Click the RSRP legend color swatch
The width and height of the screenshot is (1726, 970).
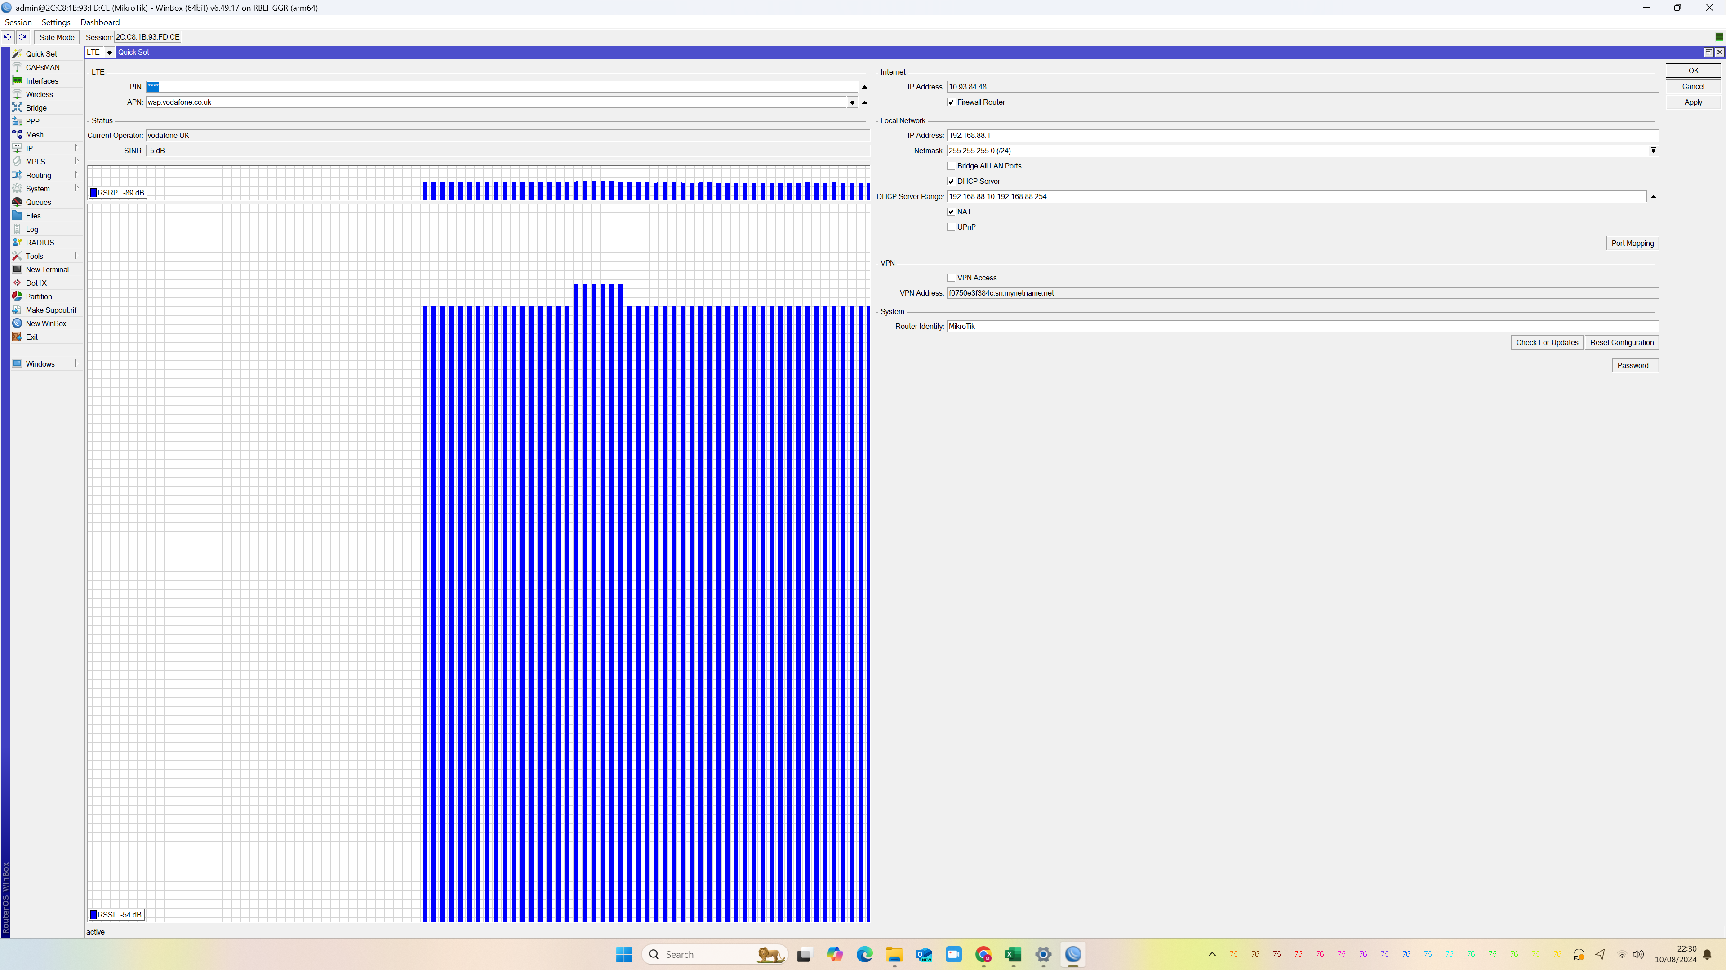click(x=94, y=193)
